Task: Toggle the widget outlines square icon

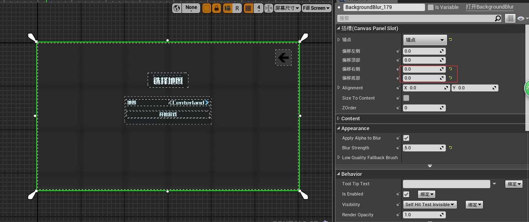Action: [207, 8]
